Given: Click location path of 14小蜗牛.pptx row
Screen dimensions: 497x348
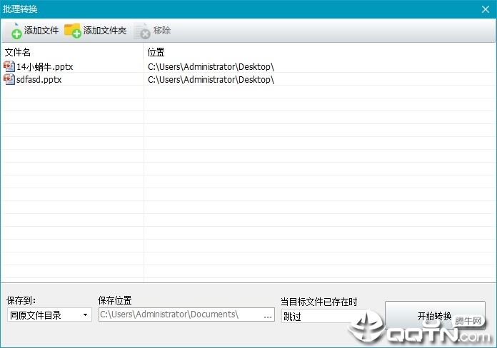Looking at the screenshot, I should point(211,67).
